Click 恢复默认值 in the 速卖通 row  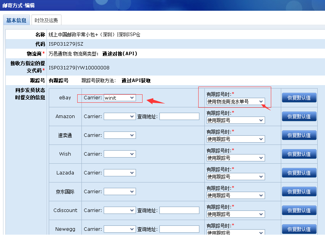pyautogui.click(x=299, y=135)
